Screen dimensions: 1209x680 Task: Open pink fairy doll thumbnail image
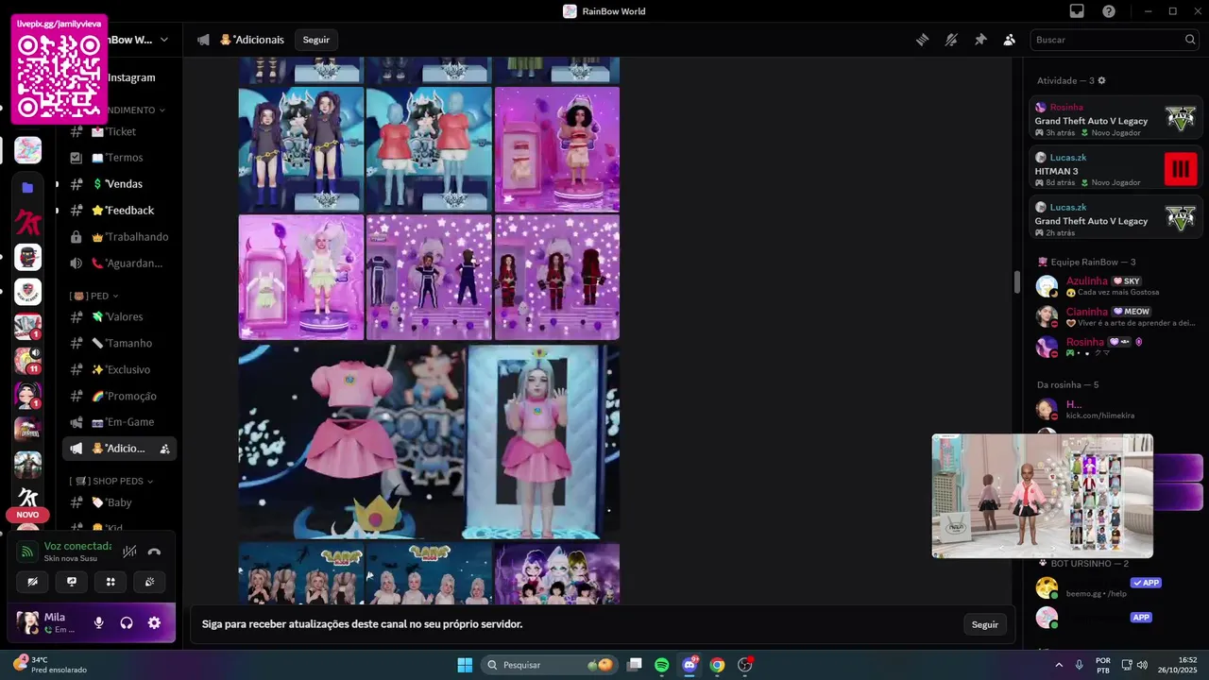(x=301, y=277)
